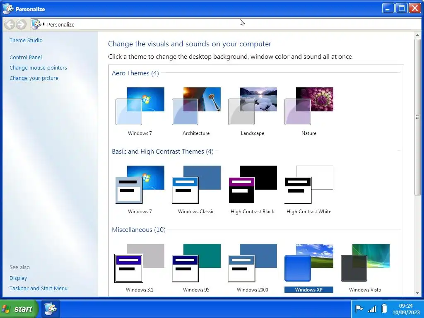Pick the Nature theme
This screenshot has width=424, height=318.
point(309,106)
